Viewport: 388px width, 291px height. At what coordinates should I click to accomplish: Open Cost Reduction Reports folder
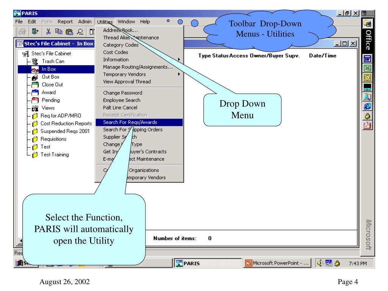(x=66, y=124)
